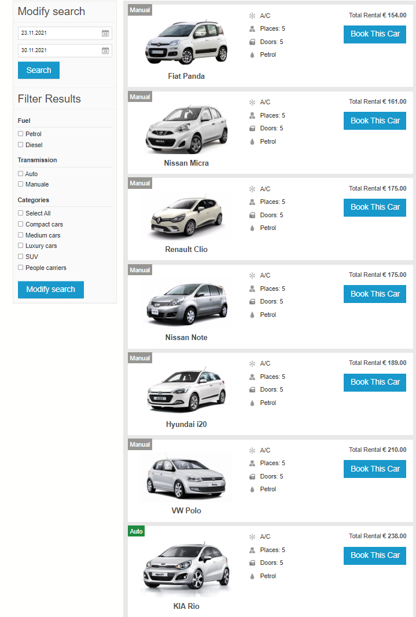
Task: Click the Places person icon on Fiat Panda
Action: pos(252,29)
